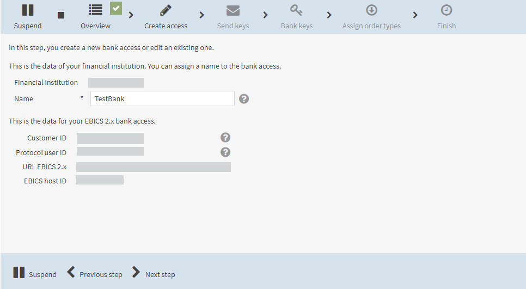Click the Send keys envelope icon
The width and height of the screenshot is (526, 289).
(x=233, y=10)
